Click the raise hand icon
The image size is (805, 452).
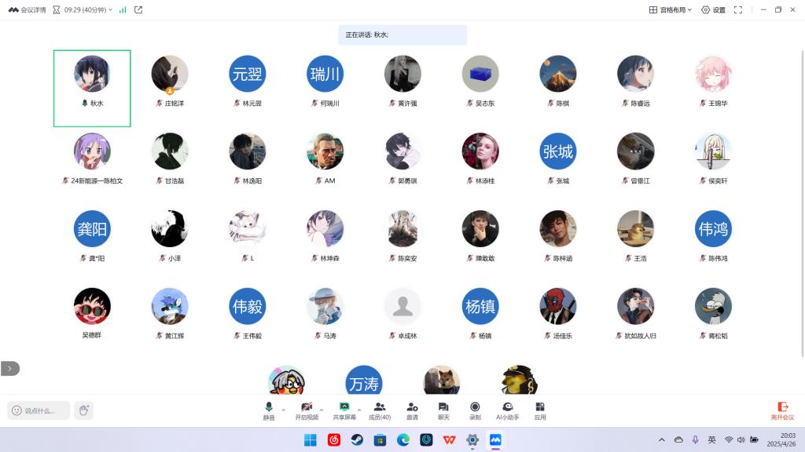click(83, 410)
